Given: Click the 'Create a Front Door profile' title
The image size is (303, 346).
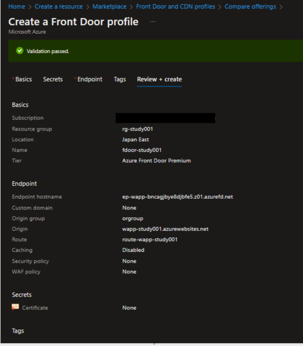Looking at the screenshot, I should coord(73,22).
